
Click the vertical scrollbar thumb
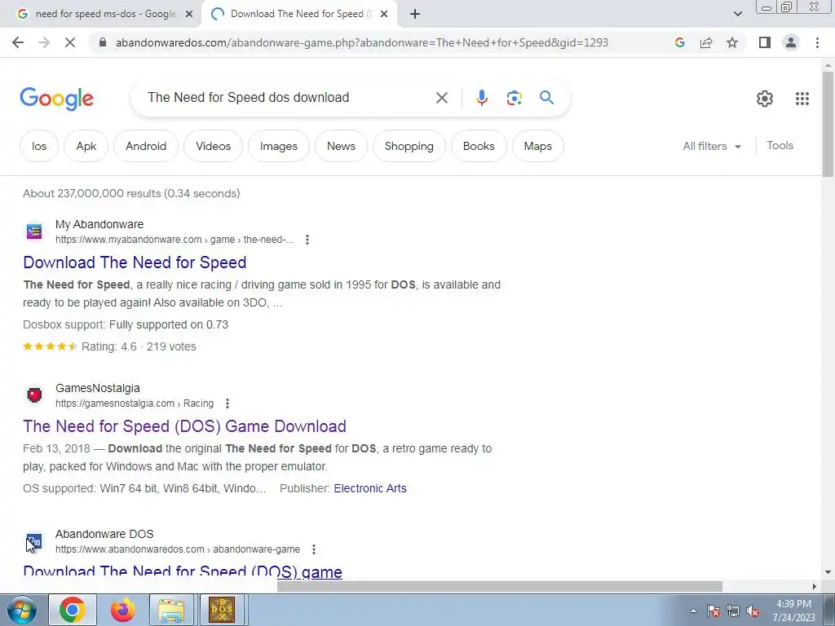[x=828, y=124]
